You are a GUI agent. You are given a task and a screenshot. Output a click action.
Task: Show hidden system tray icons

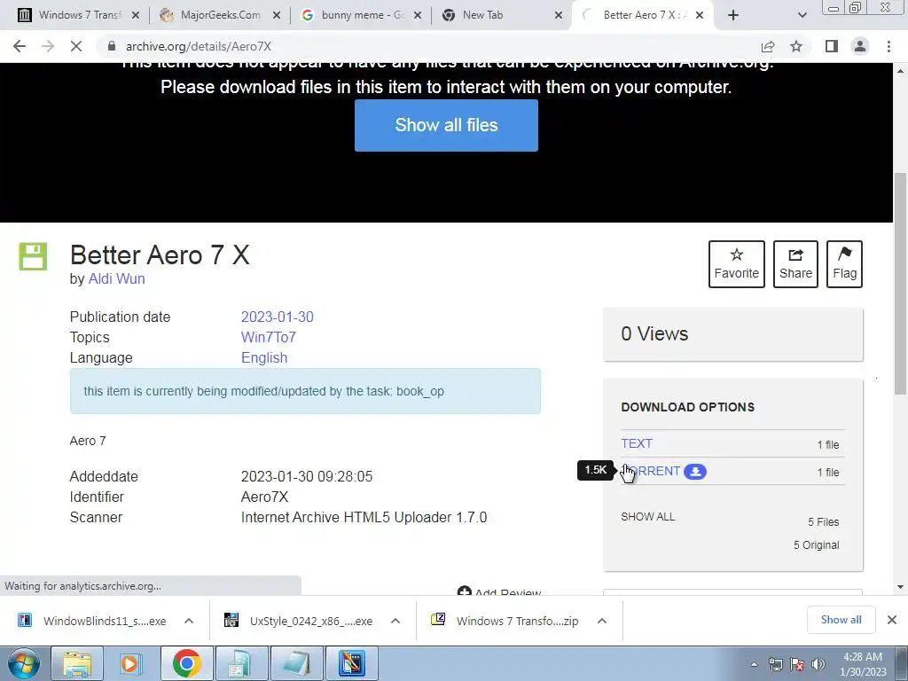[x=754, y=664]
